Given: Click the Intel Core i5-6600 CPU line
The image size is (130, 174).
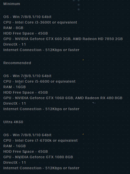Looking at the screenshot, I should pos(39,81).
